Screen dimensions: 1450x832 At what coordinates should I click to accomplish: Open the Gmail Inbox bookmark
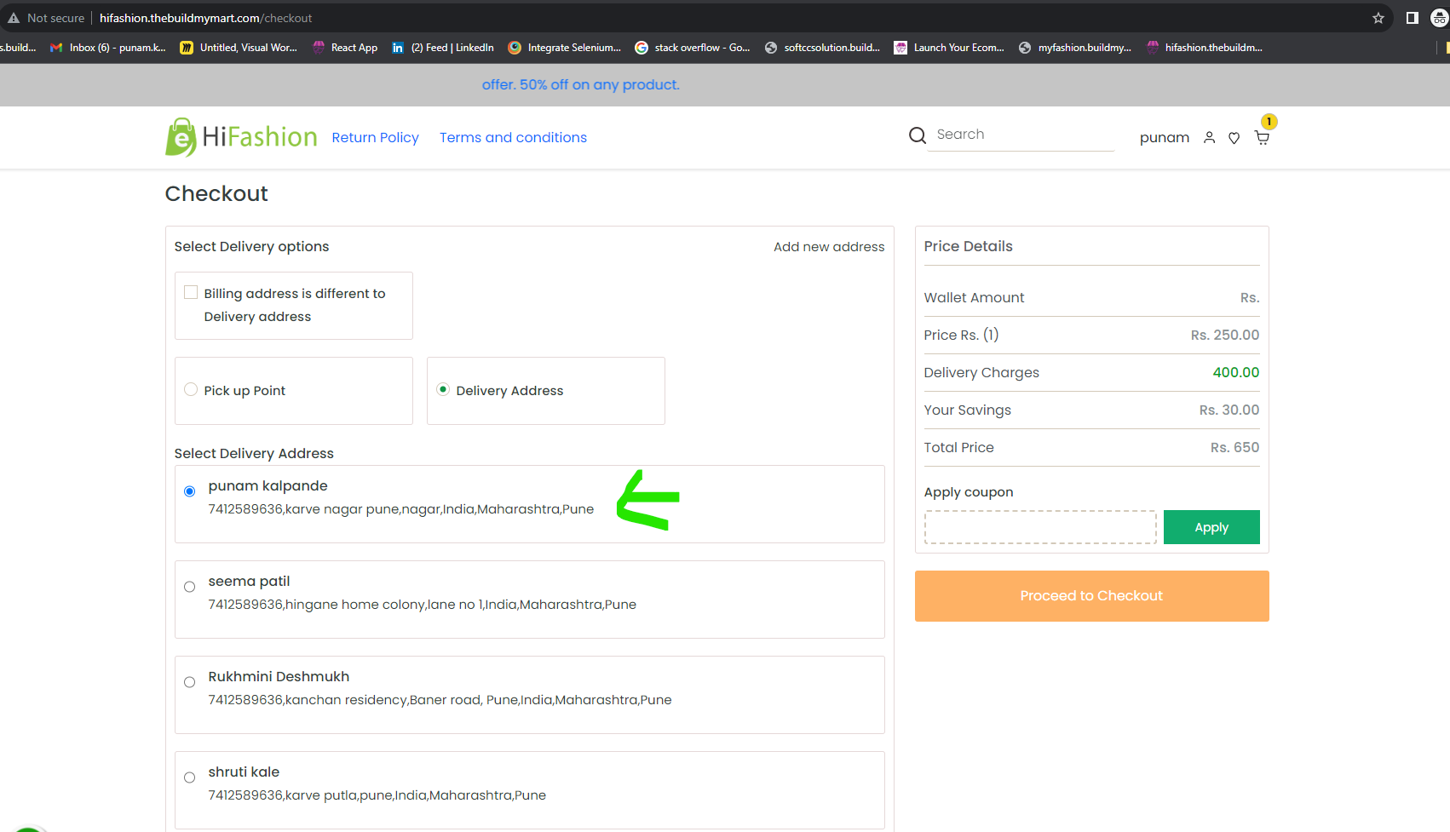click(x=108, y=48)
